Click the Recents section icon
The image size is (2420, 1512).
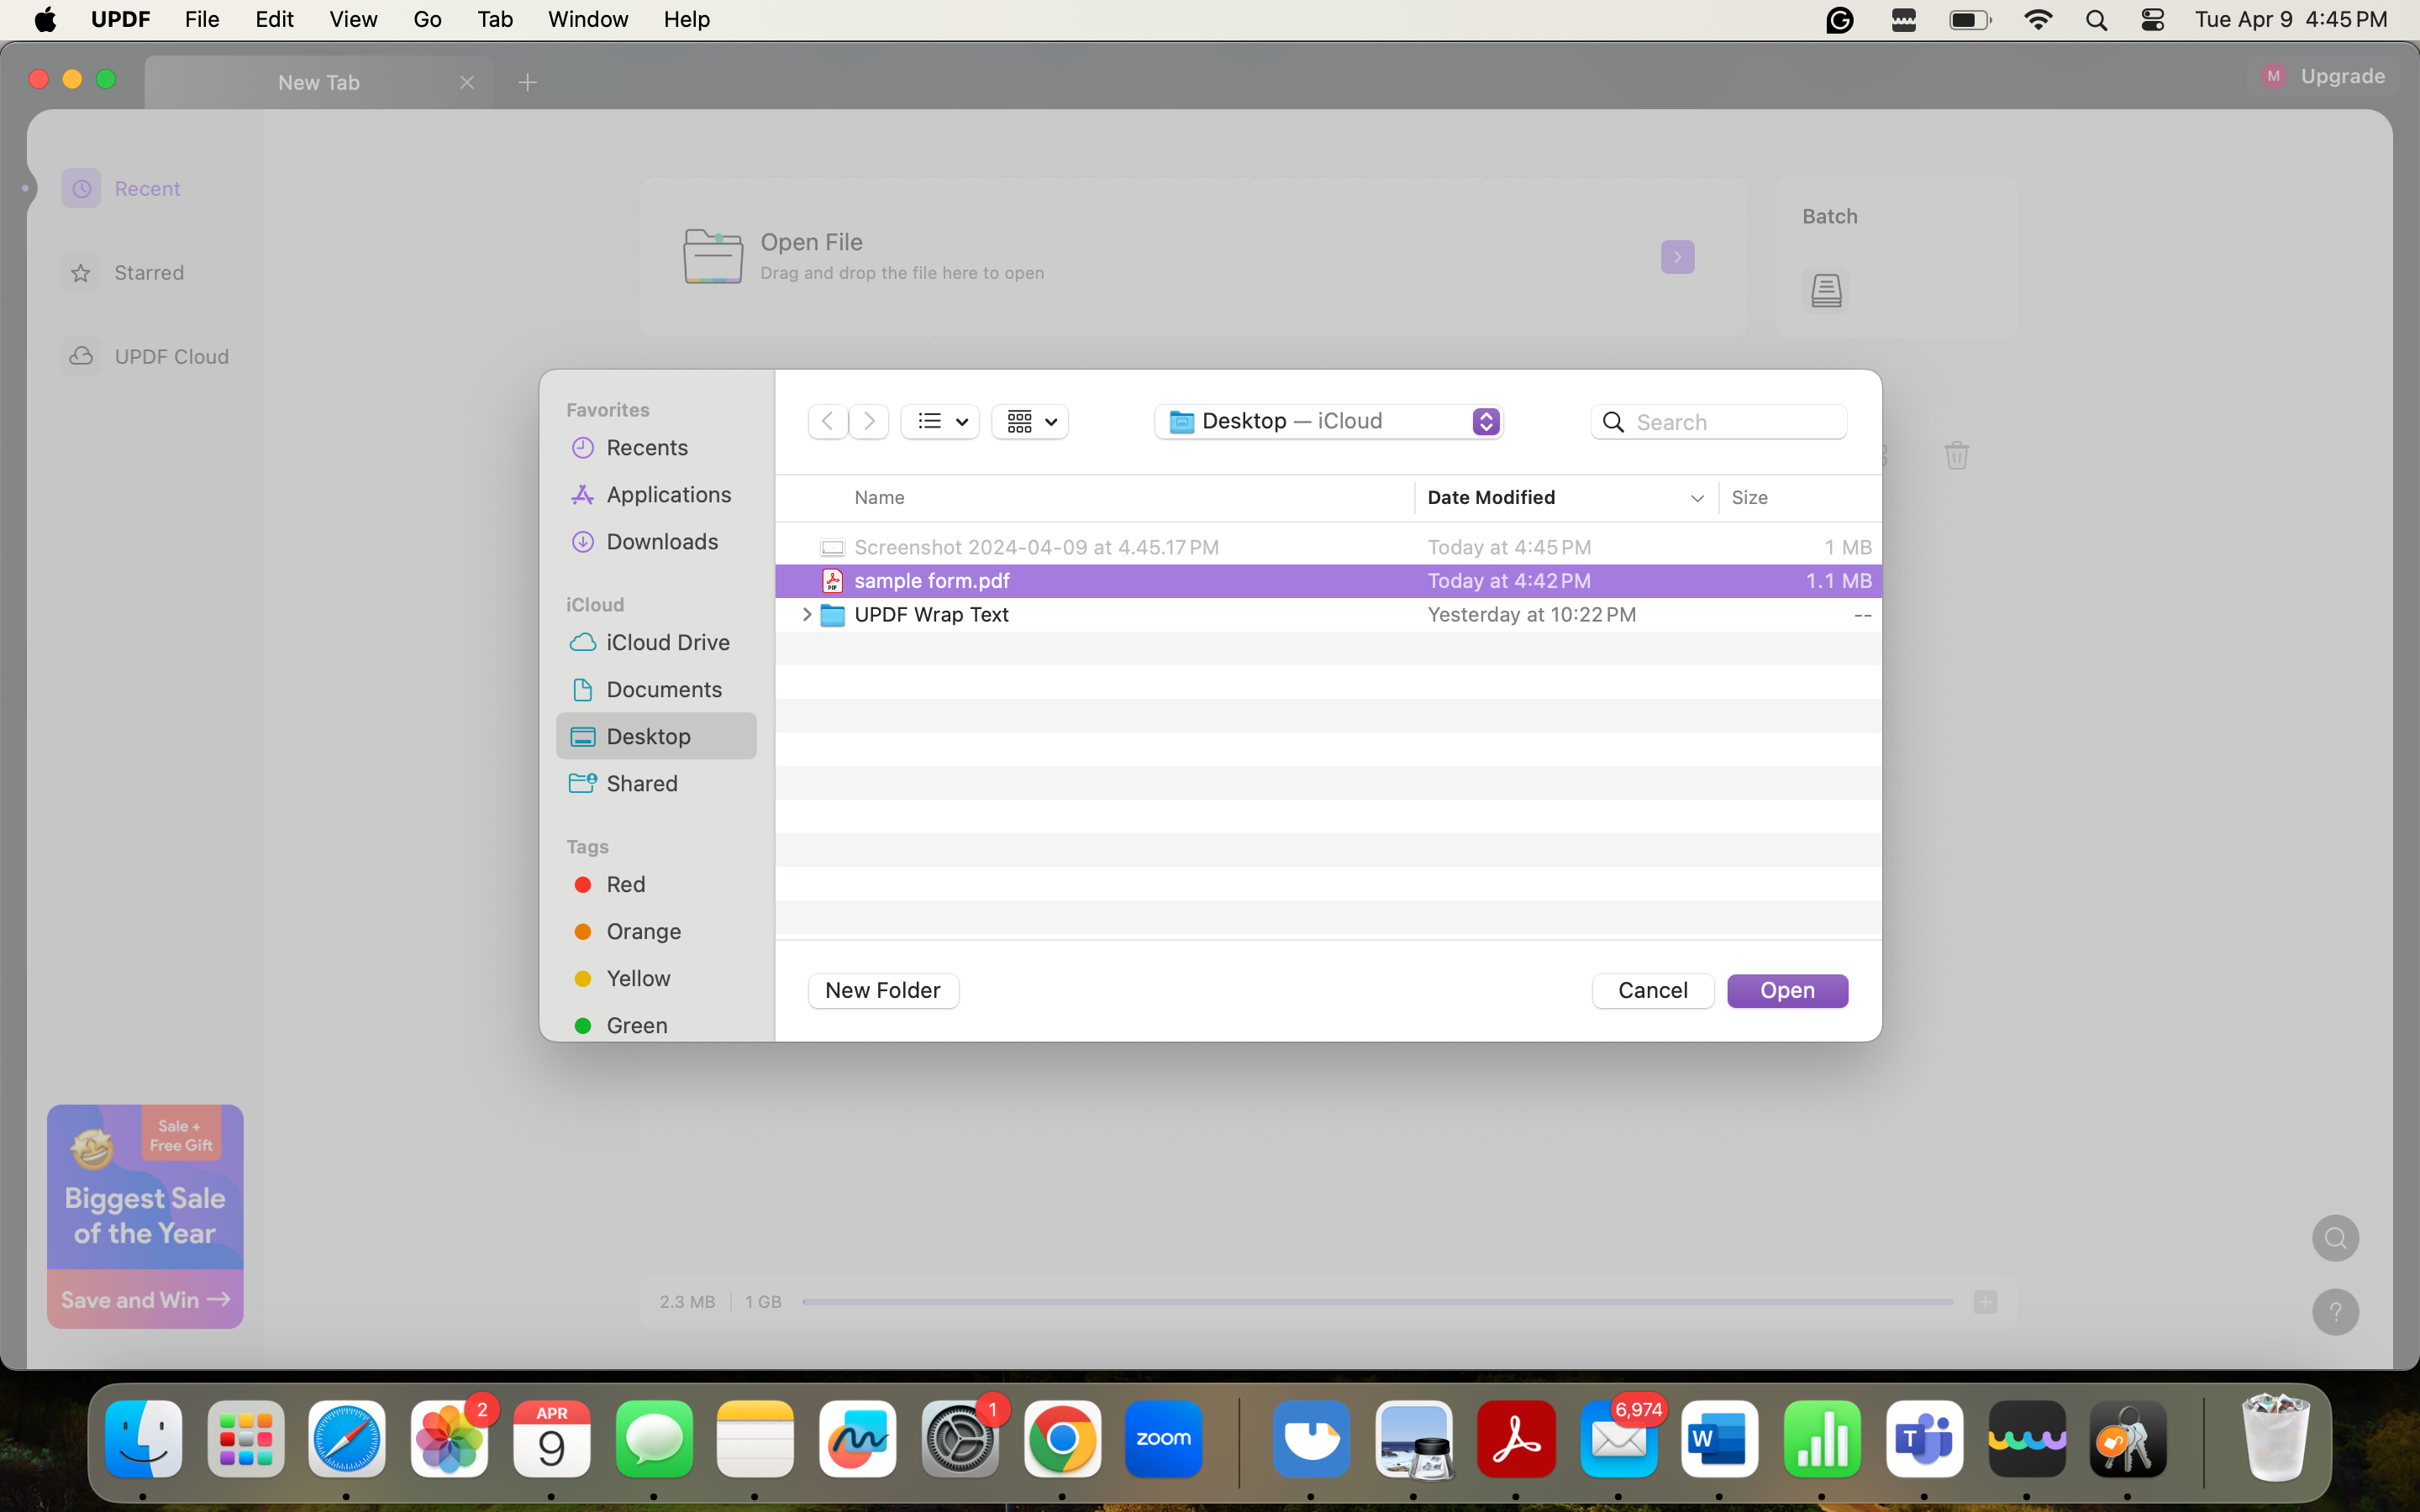[584, 446]
